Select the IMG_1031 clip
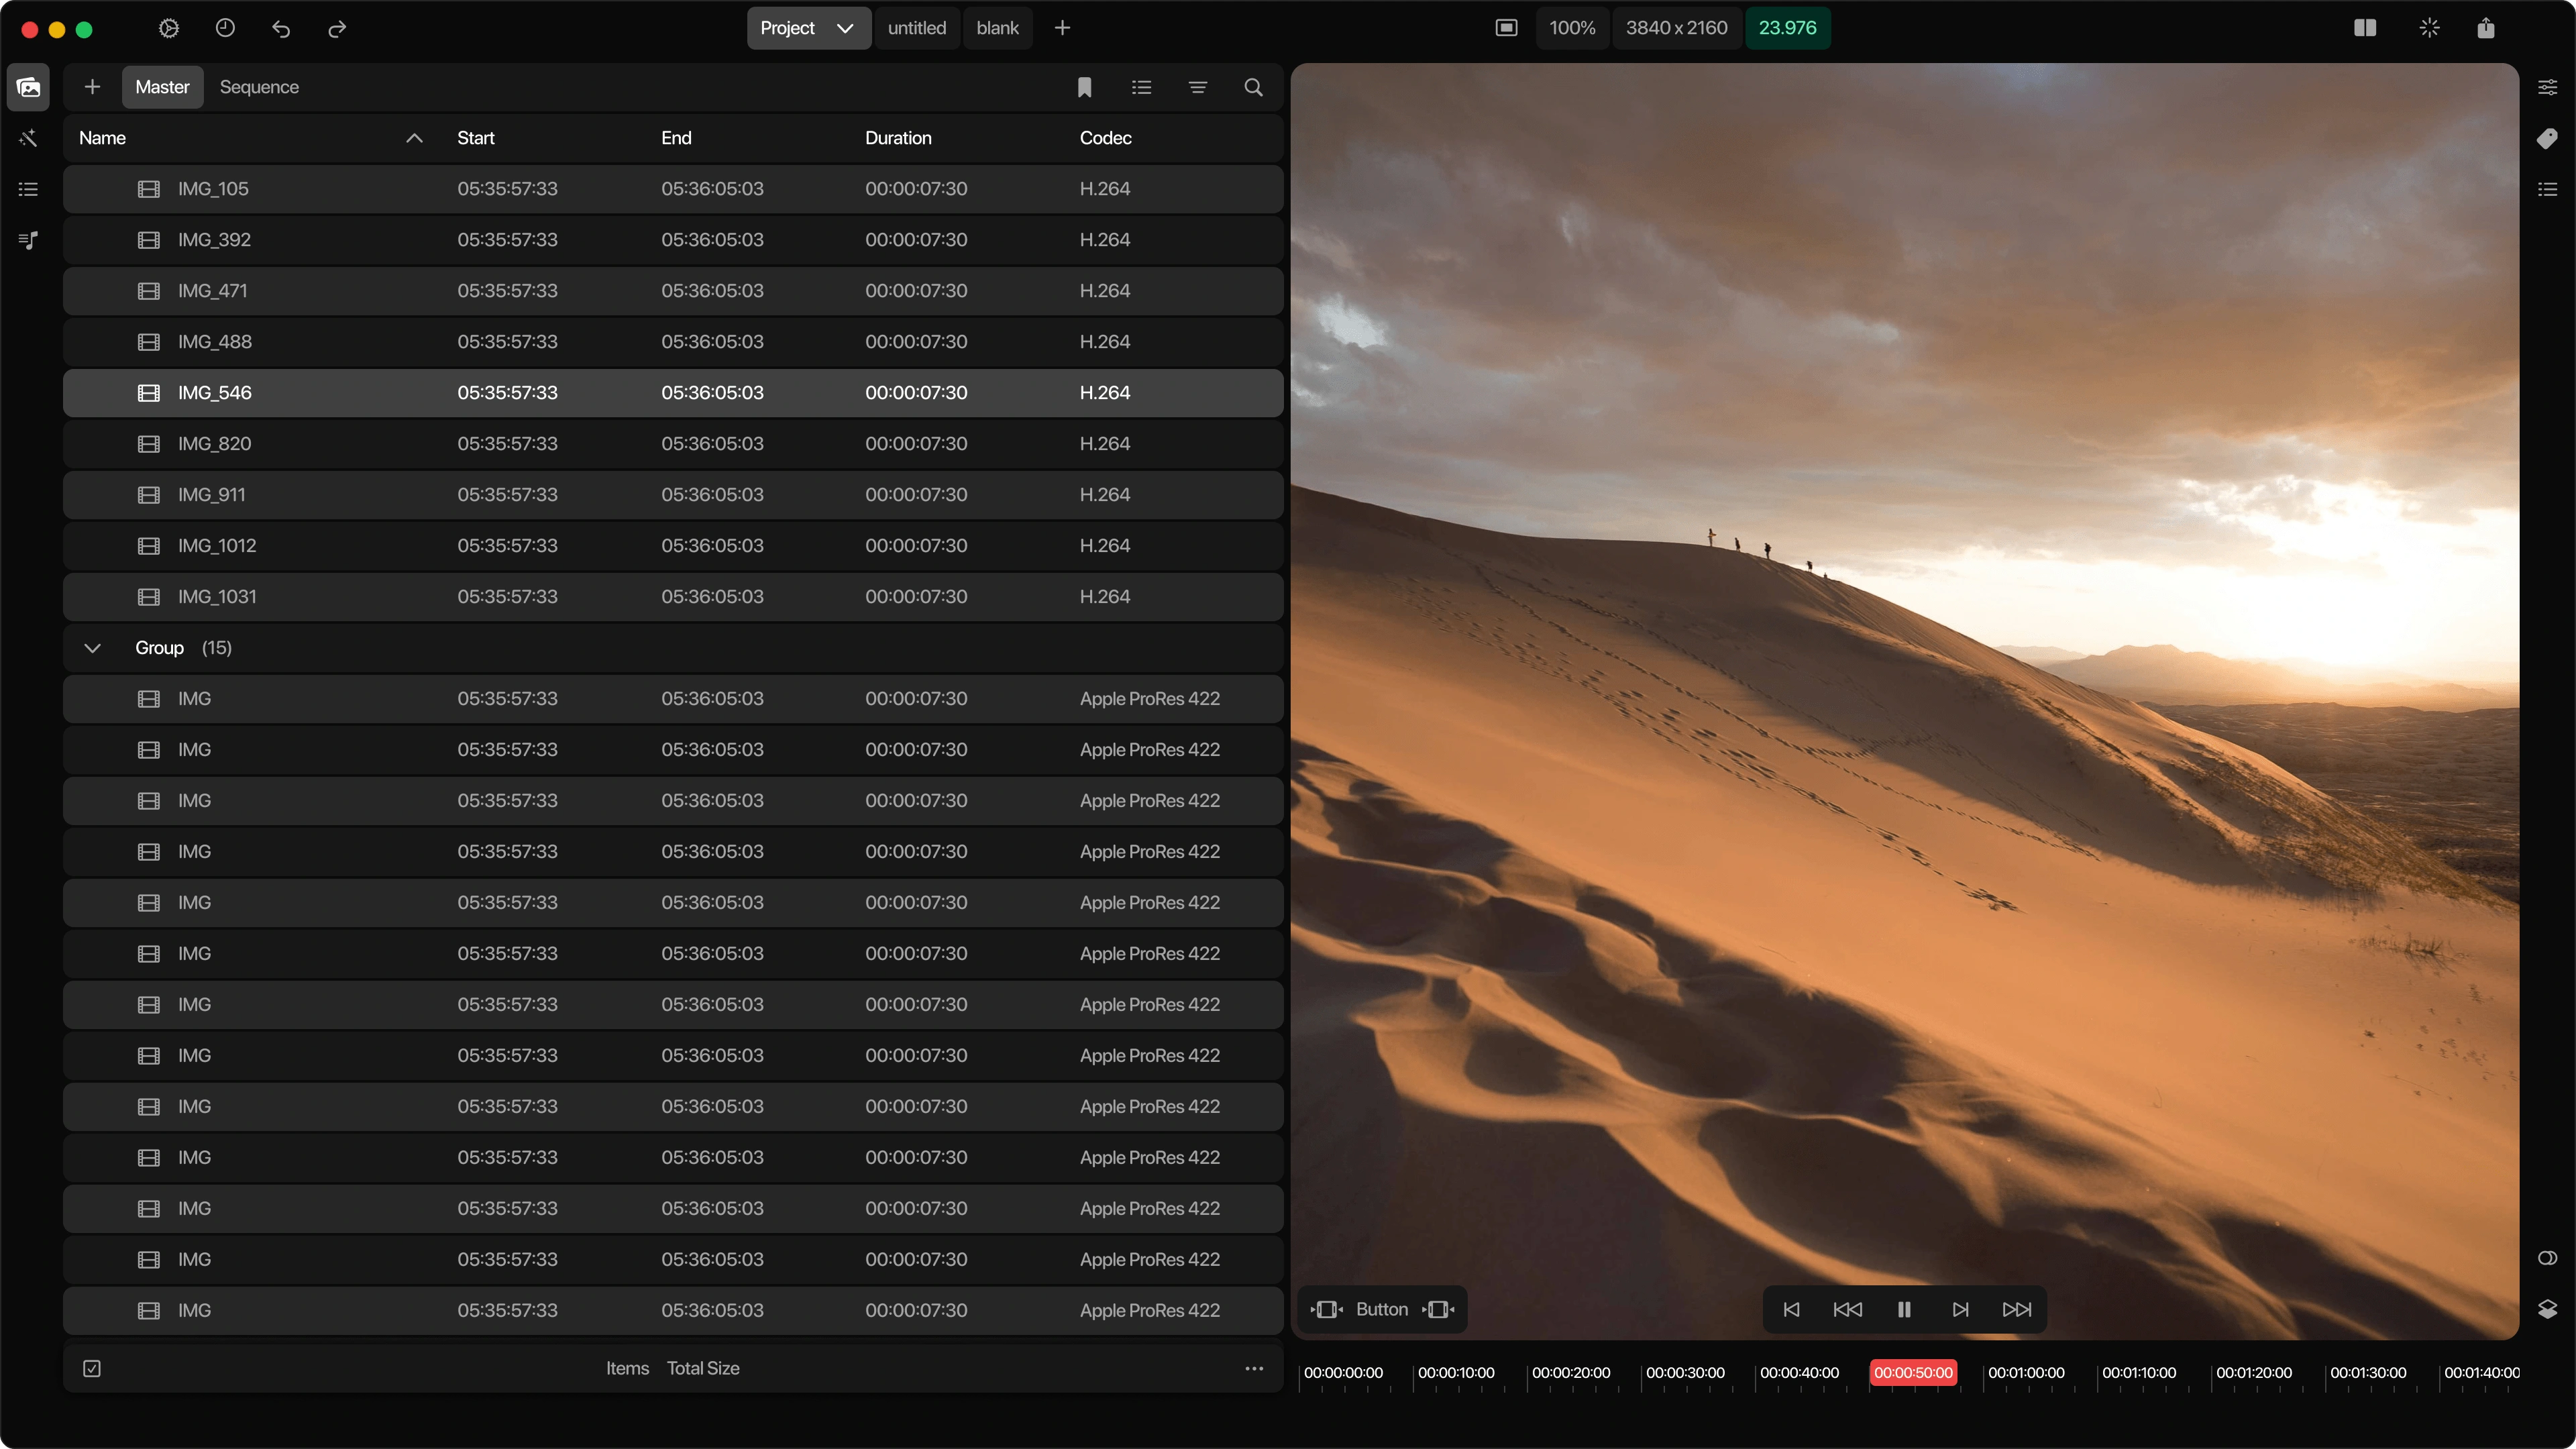 coord(673,597)
